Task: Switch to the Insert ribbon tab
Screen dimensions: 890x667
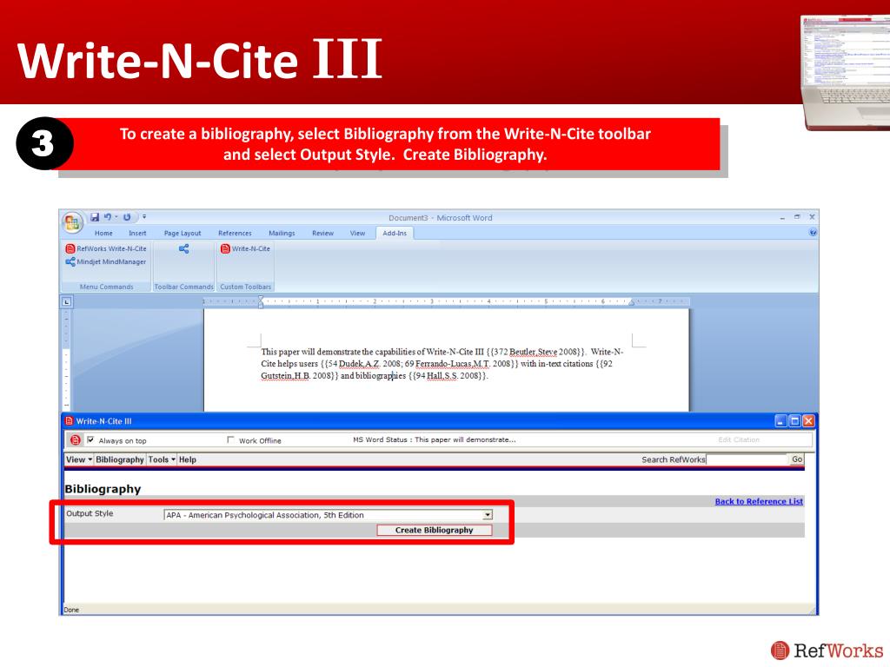Action: point(137,233)
